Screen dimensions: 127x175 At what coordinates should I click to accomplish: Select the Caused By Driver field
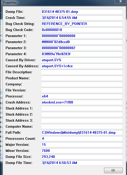pyautogui.click(x=82, y=60)
